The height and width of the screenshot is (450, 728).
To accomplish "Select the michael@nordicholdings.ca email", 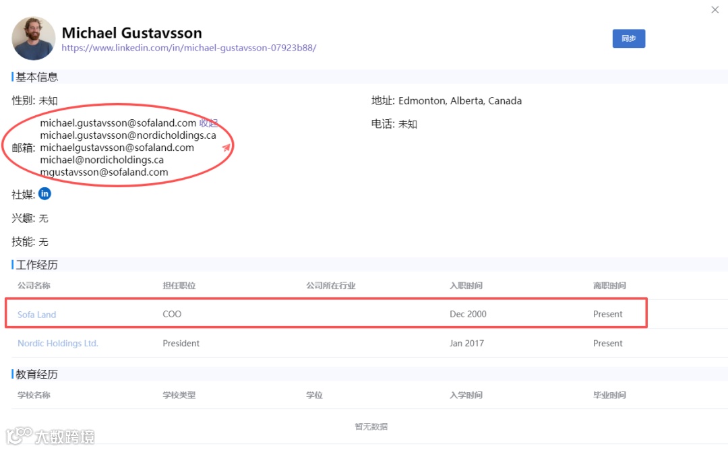I will coord(102,160).
